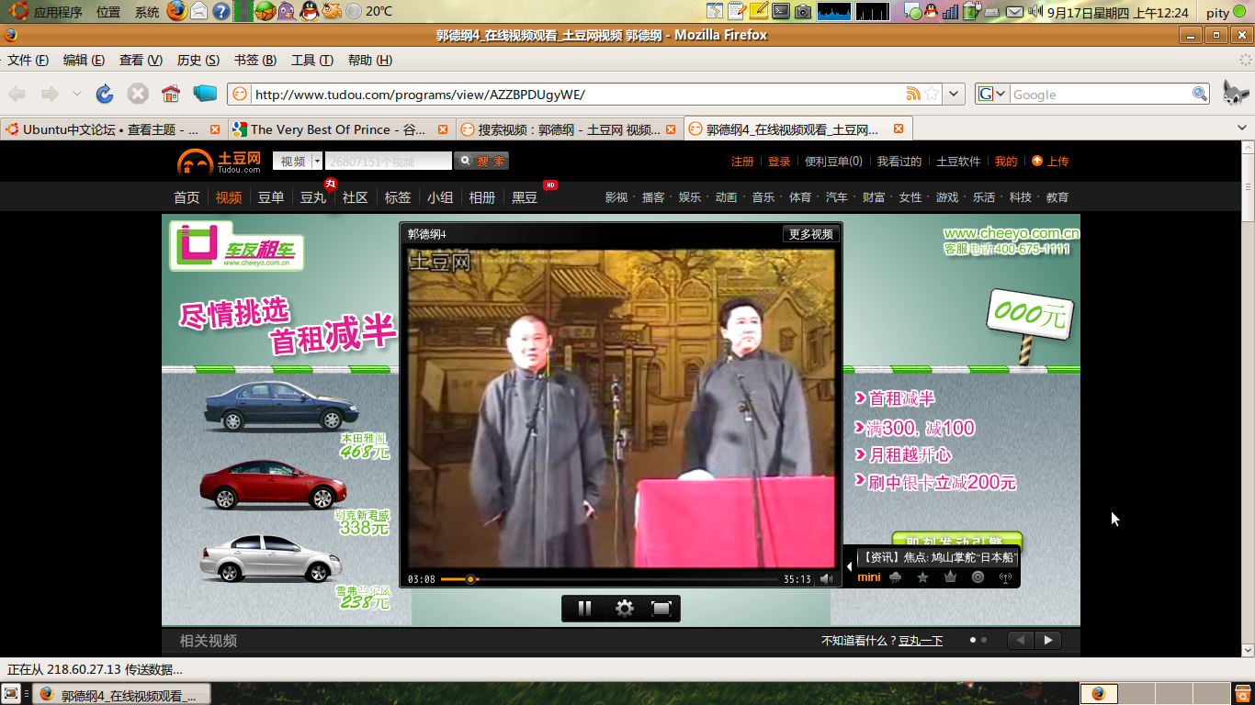This screenshot has width=1255, height=705.
Task: Open the Tudou 视频 search type dropdown
Action: tap(298, 161)
